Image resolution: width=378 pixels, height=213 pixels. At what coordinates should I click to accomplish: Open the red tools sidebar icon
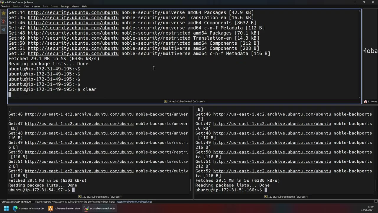tap(4, 21)
